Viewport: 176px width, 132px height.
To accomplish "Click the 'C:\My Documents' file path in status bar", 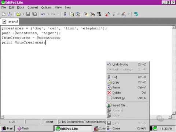I will pos(82,122).
